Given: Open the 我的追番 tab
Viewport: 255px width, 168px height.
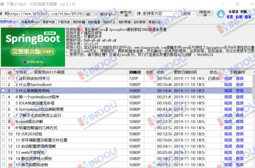Looking at the screenshot, I should pyautogui.click(x=94, y=22).
